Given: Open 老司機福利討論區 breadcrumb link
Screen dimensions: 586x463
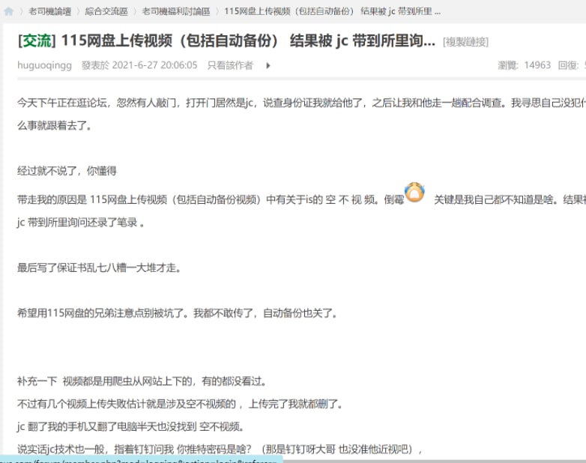Looking at the screenshot, I should tap(176, 11).
